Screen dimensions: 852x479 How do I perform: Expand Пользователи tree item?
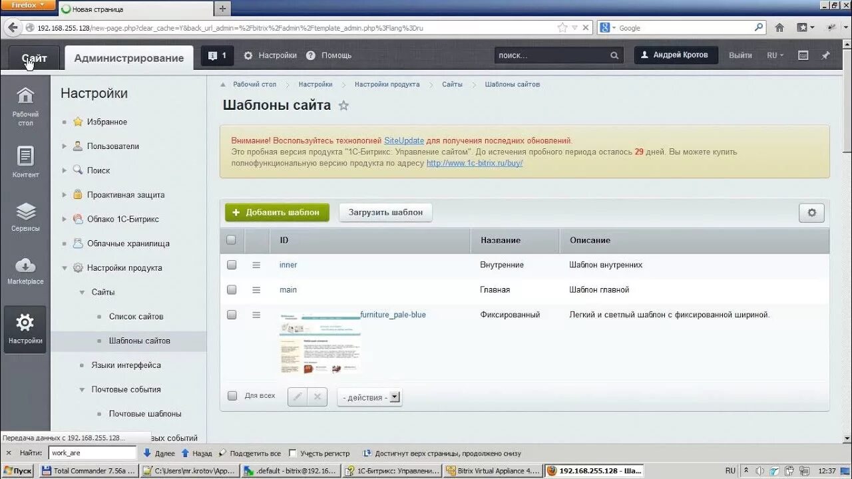[65, 146]
